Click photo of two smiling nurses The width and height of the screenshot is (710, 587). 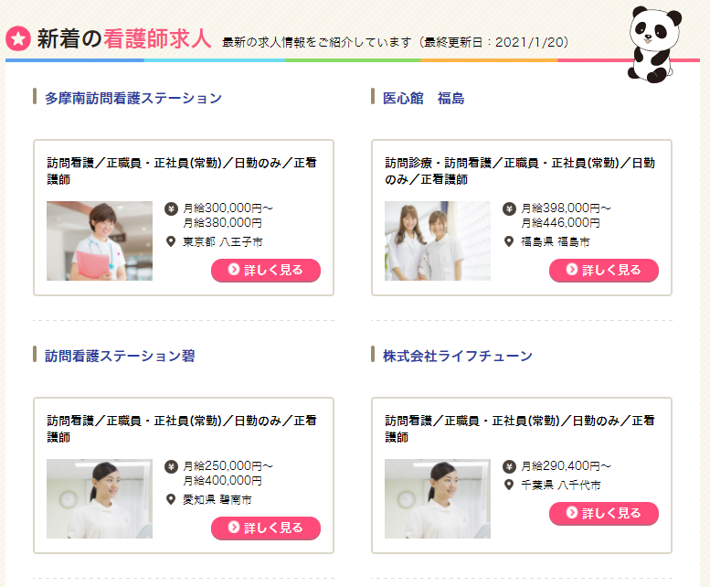(x=438, y=241)
